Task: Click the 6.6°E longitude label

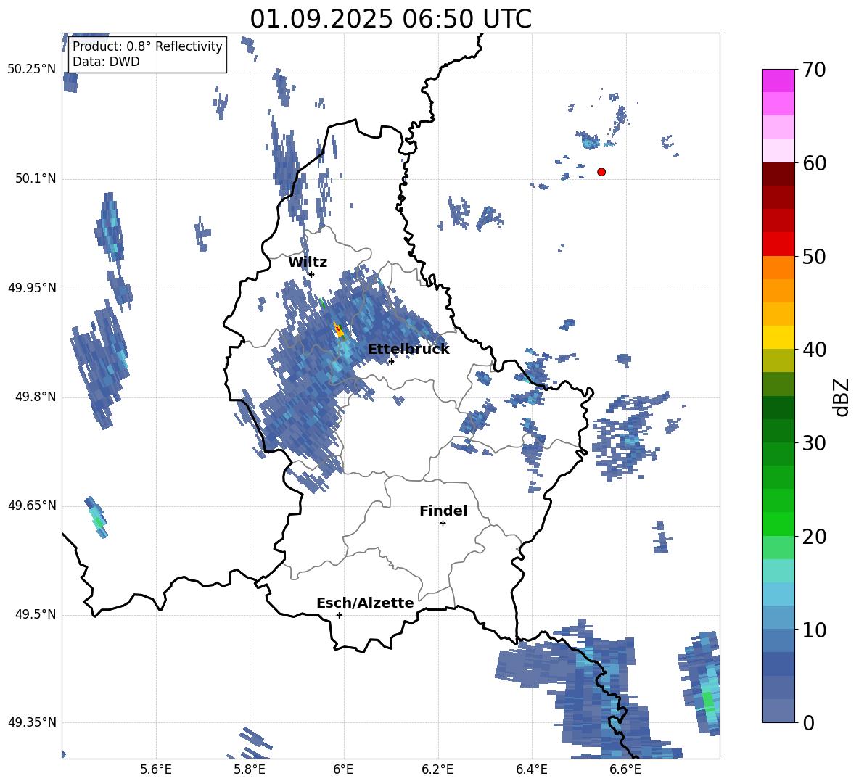Action: pos(625,769)
